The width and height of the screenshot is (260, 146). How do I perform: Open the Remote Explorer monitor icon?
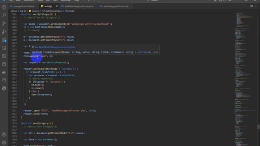click(4, 48)
